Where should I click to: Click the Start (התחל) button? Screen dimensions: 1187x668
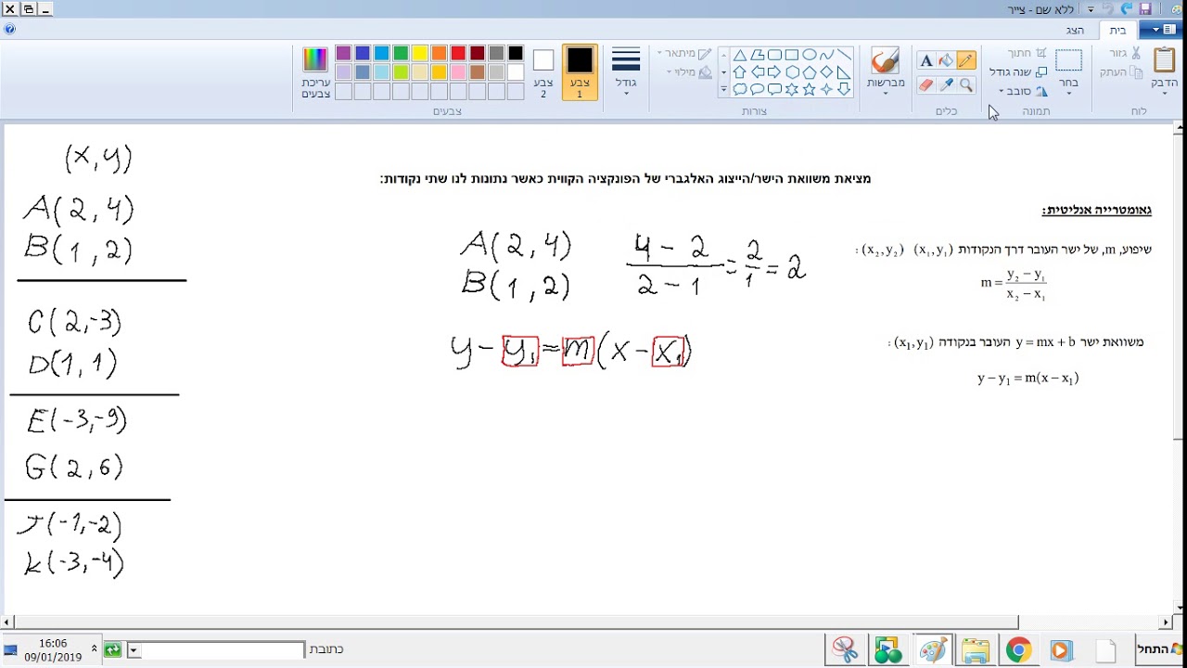[1160, 649]
